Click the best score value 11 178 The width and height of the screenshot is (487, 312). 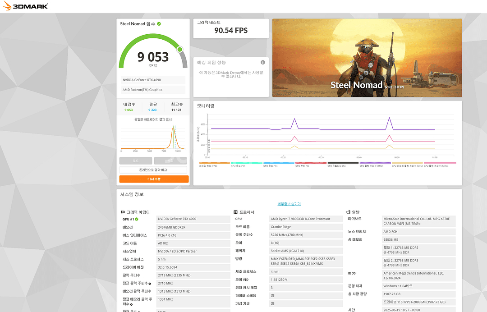(176, 110)
